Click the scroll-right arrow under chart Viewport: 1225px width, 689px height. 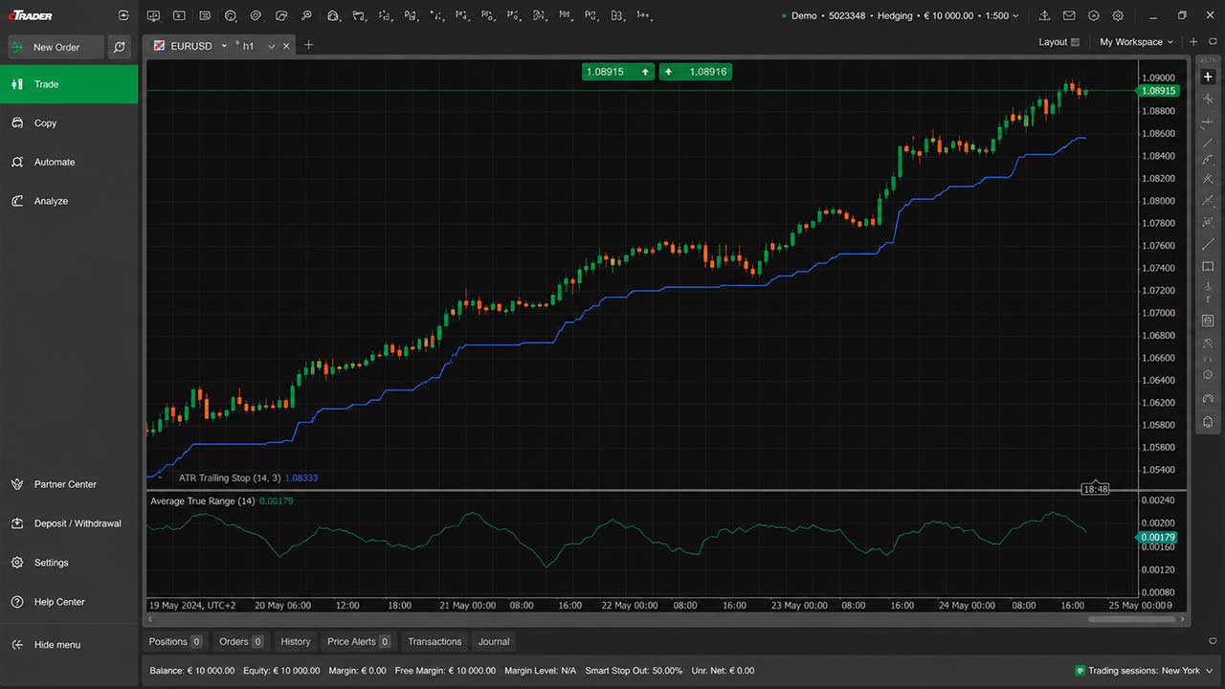pos(1182,619)
